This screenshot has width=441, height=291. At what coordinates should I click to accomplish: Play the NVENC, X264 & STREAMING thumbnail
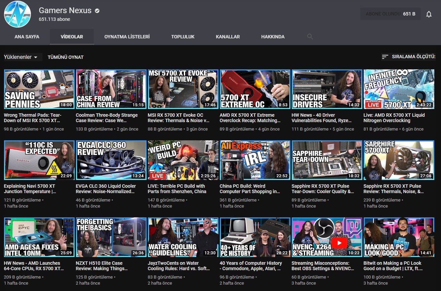pyautogui.click(x=327, y=237)
